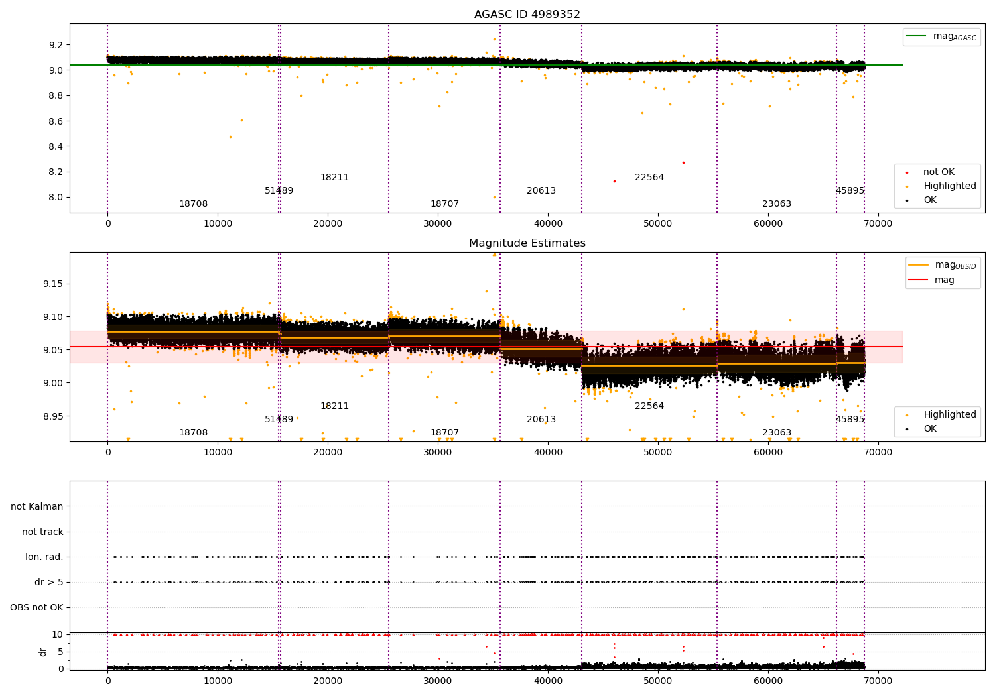This screenshot has height=696, width=995.
Task: Click OBSID label 51489 in Magnitude Estimates panel
Action: tap(279, 420)
